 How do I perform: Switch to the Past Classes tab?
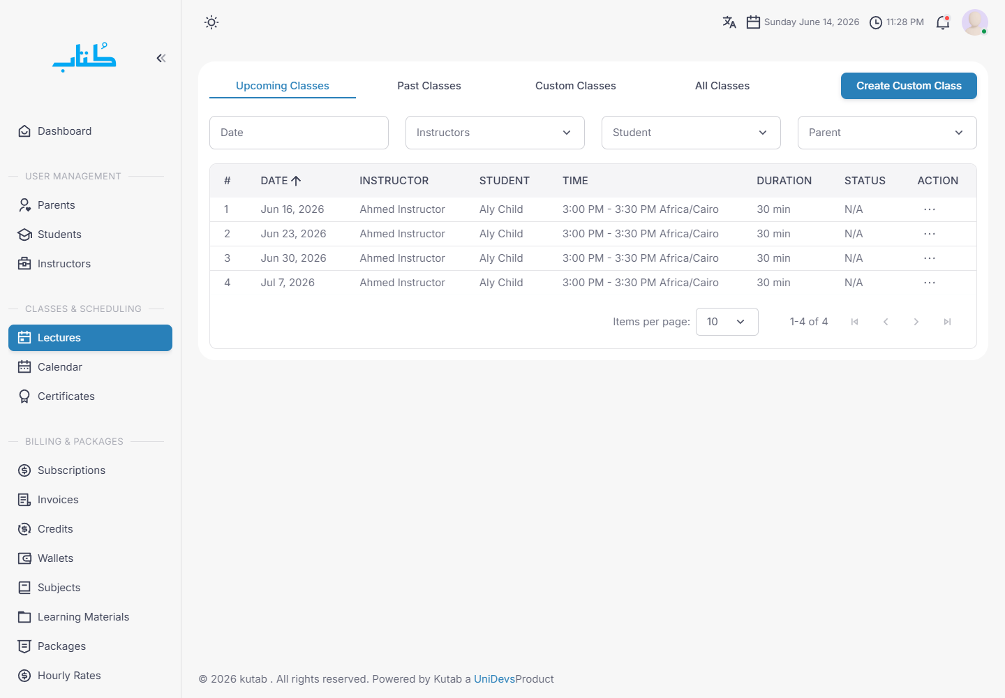[x=429, y=86]
